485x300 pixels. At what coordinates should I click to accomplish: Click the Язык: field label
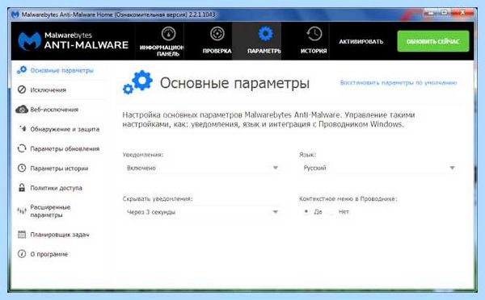point(307,154)
